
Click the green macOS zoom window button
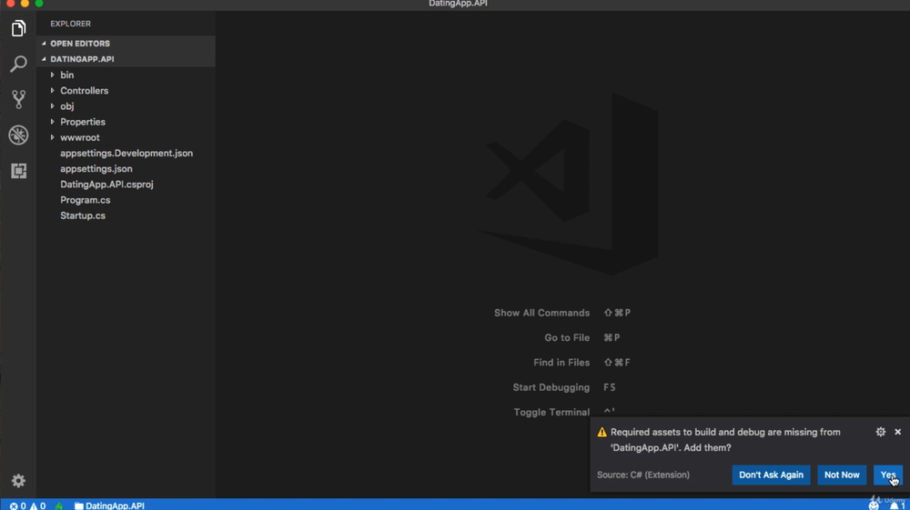click(39, 3)
